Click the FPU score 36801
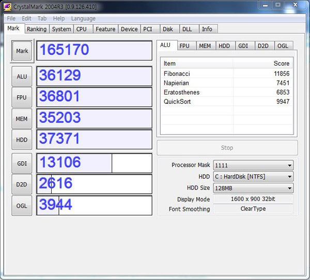This screenshot has height=280, width=310. pos(95,97)
